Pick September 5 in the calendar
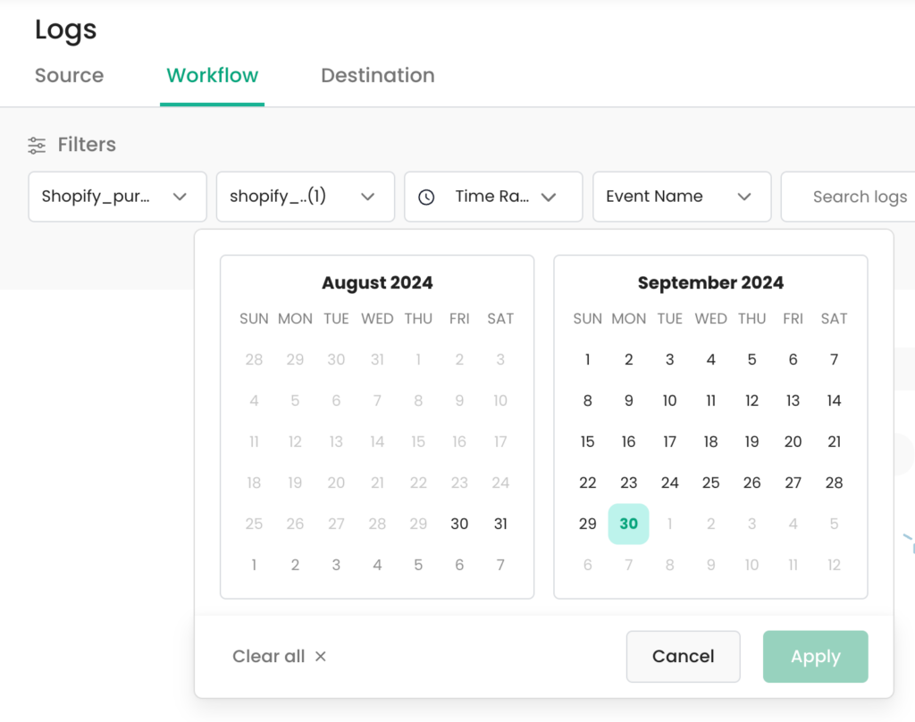 [x=751, y=359]
